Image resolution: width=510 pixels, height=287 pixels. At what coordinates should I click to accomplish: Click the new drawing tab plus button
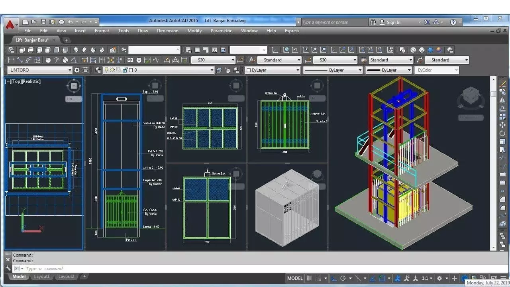tap(67, 40)
